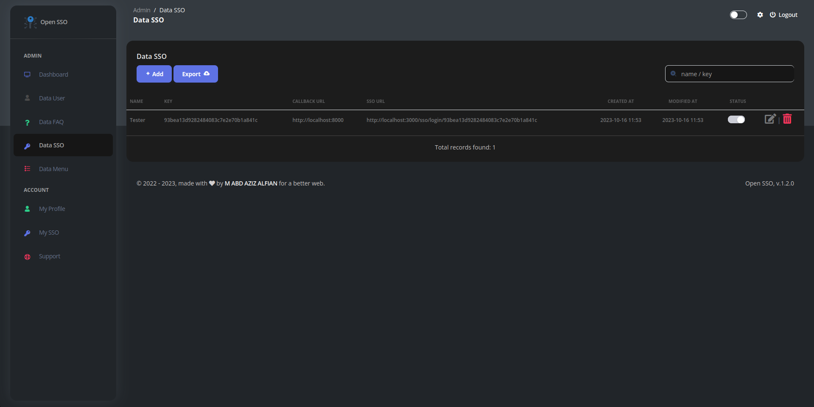Viewport: 814px width, 407px height.
Task: Open the My Profile page
Action: click(x=52, y=208)
